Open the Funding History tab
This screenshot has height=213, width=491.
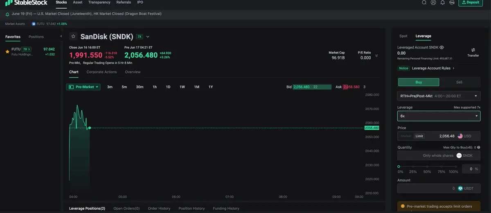pos(226,209)
